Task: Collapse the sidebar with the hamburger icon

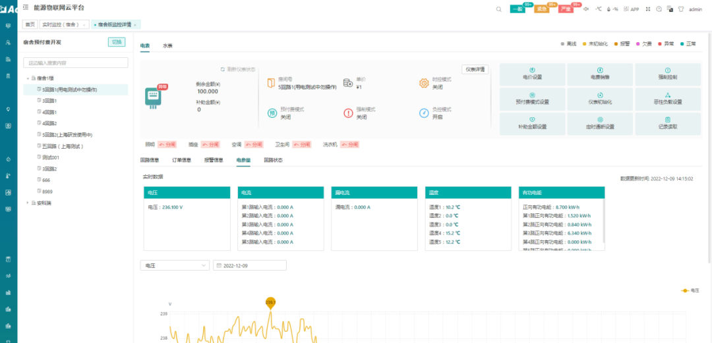Action: tap(25, 7)
